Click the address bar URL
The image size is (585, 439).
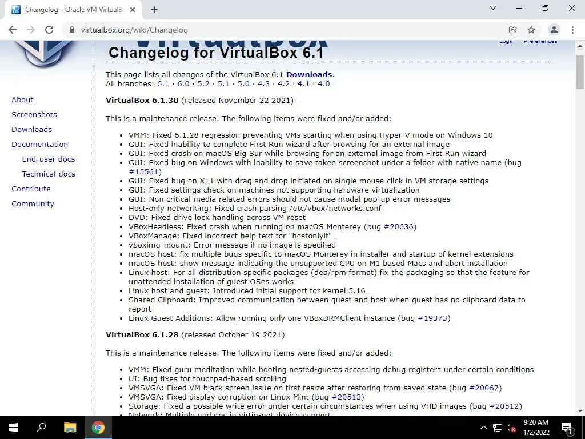(x=134, y=30)
